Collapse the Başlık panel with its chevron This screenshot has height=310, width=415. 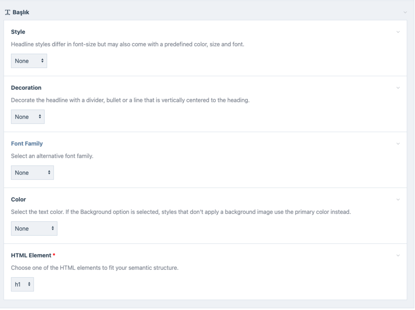pyautogui.click(x=405, y=12)
